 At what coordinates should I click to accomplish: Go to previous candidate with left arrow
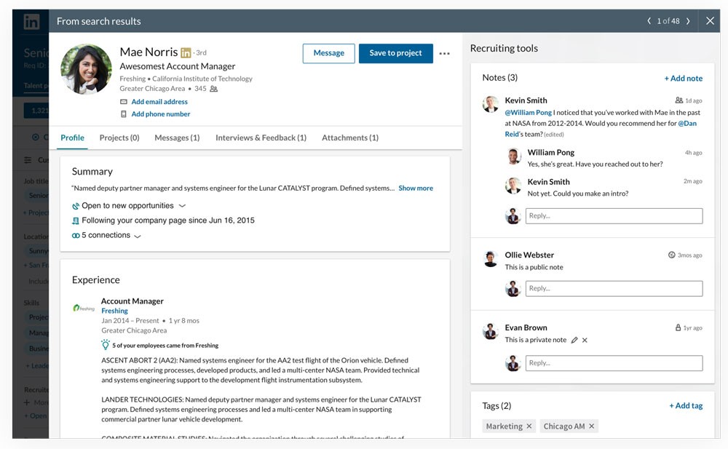649,21
